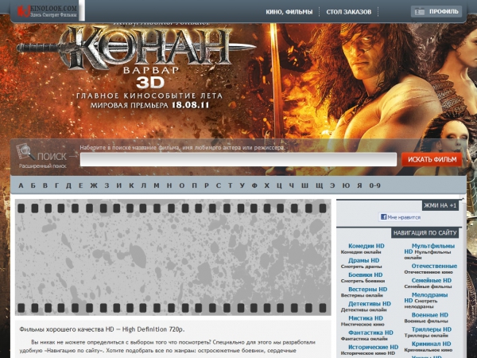This screenshot has height=358, width=477.
Task: Open the Детективы HD category
Action: pyautogui.click(x=370, y=304)
